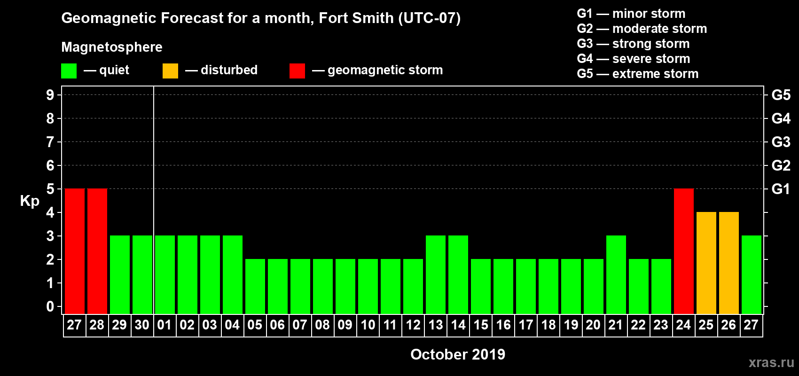This screenshot has height=376, width=799.
Task: Click the red bar for date 24
Action: tap(684, 251)
